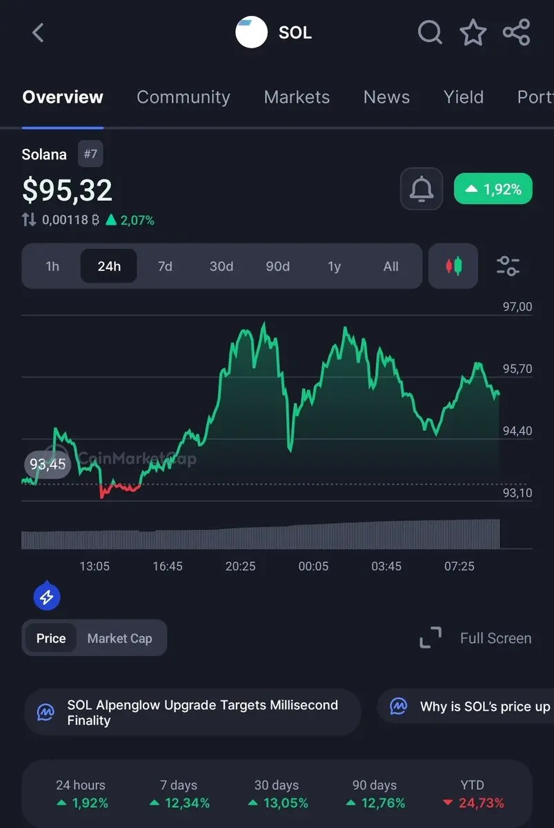Tap the 24 hours 1,92% stat
Viewport: 554px width, 828px height.
coord(81,794)
